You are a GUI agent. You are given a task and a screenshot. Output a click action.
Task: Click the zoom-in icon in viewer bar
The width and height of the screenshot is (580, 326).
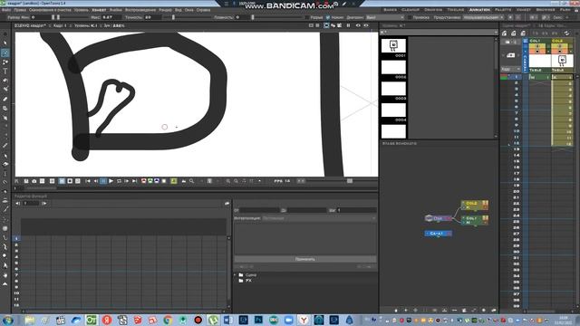(x=227, y=181)
